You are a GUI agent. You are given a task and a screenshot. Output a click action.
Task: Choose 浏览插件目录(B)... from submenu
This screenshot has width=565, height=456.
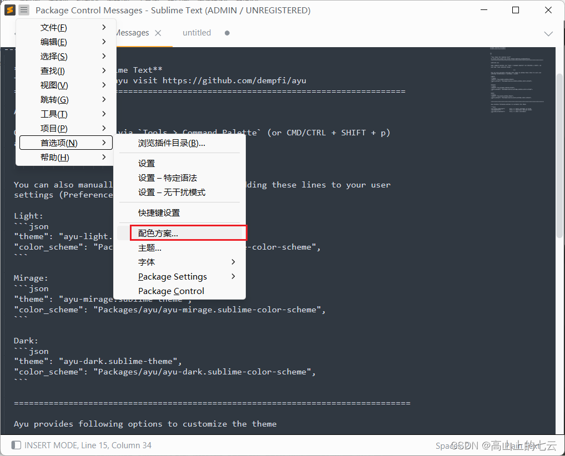click(179, 143)
